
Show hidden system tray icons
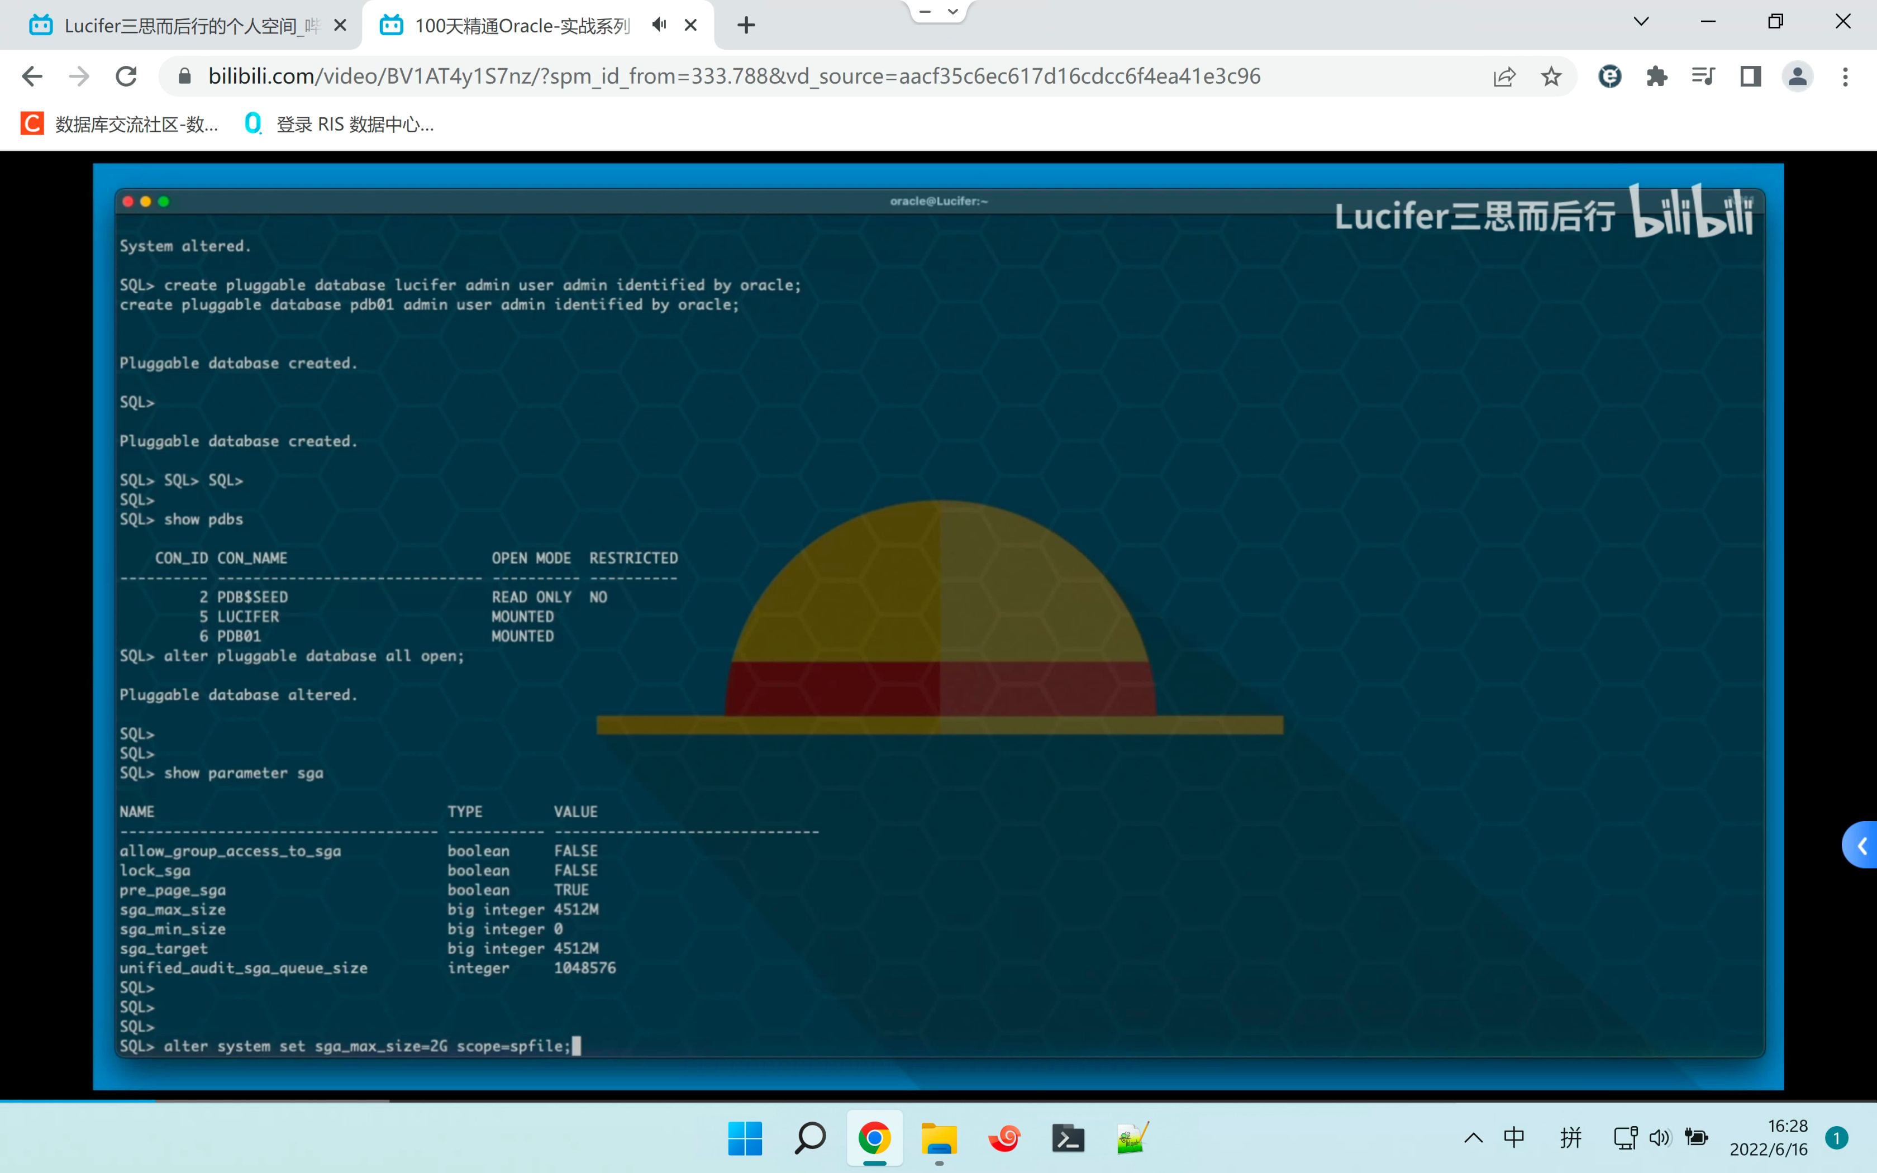tap(1473, 1138)
